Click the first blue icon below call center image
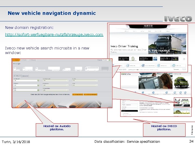This screenshot has width=195, height=146. point(143,92)
